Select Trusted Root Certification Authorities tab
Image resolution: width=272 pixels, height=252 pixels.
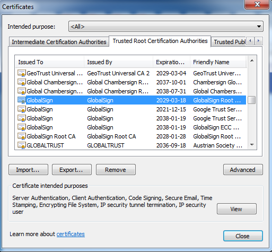(x=160, y=41)
